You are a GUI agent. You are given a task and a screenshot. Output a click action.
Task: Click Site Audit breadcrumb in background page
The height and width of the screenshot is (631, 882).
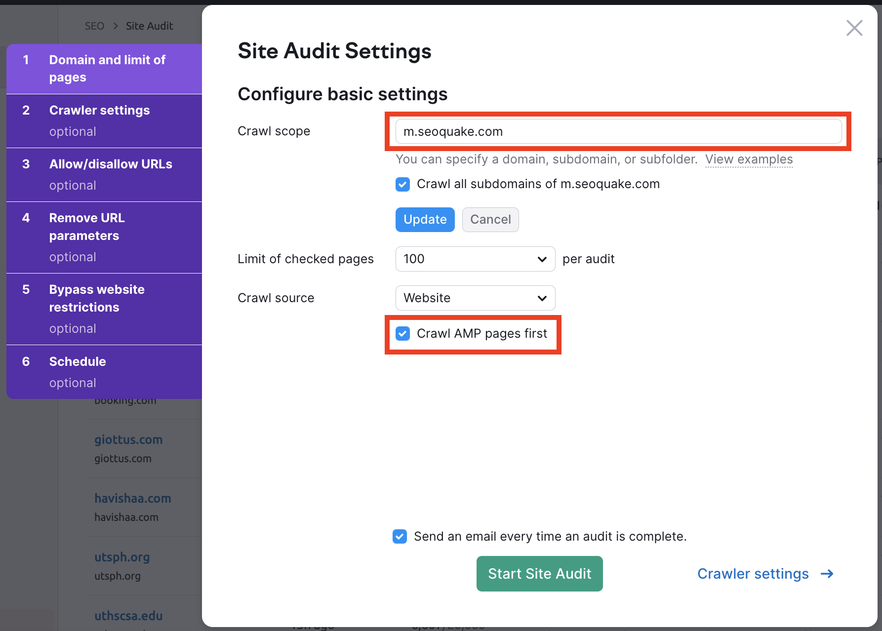click(149, 26)
